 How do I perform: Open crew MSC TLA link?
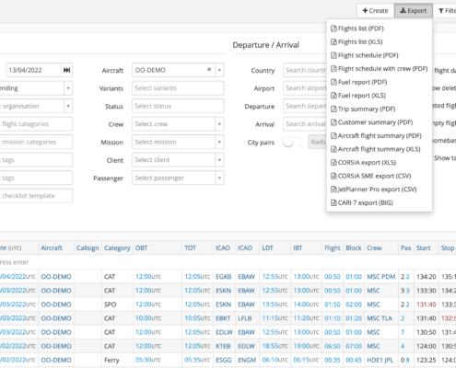(380, 318)
